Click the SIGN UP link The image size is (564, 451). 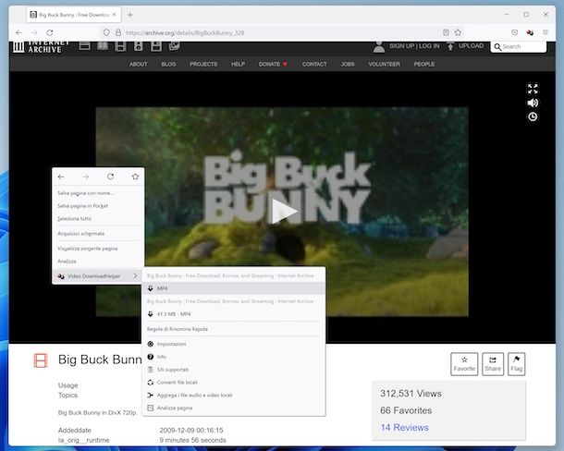(x=401, y=46)
